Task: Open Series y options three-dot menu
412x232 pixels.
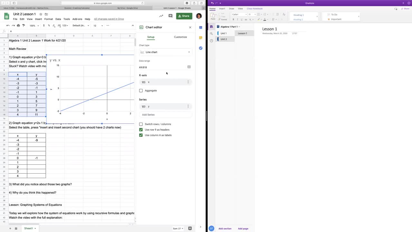Action: tap(188, 106)
